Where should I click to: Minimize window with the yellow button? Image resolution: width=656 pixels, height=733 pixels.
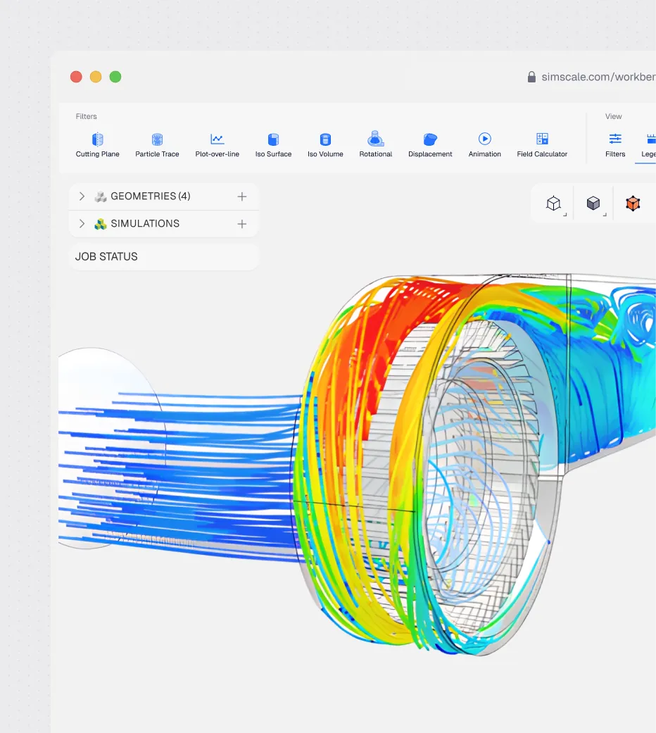point(96,77)
